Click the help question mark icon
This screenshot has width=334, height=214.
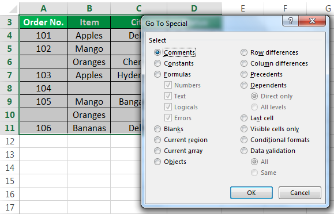[x=291, y=21]
